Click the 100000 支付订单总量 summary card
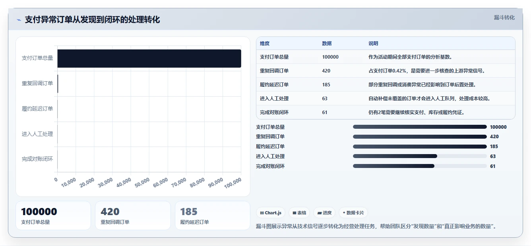The height and width of the screenshot is (246, 531). pyautogui.click(x=53, y=215)
